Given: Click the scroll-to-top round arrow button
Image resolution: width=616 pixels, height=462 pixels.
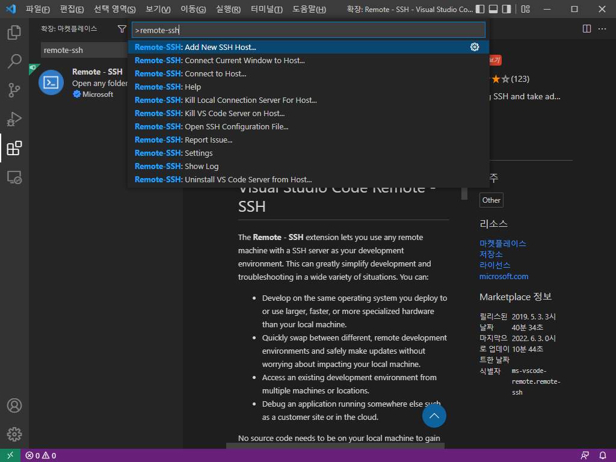Looking at the screenshot, I should point(434,416).
